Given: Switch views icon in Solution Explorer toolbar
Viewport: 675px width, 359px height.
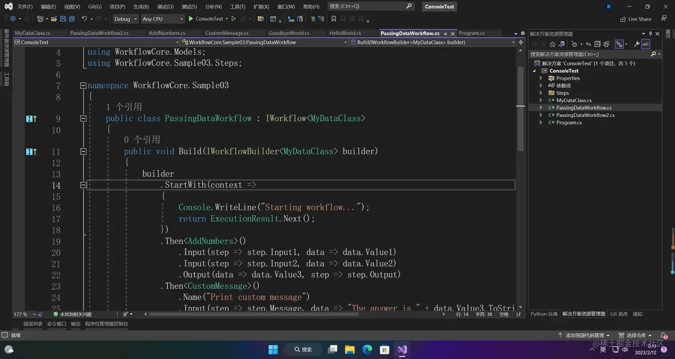Looking at the screenshot, I should (x=561, y=44).
